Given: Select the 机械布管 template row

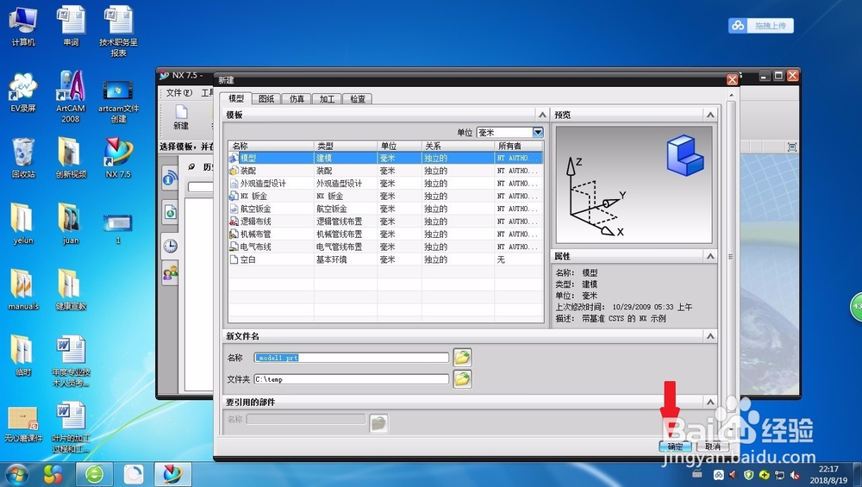Looking at the screenshot, I should tap(385, 234).
